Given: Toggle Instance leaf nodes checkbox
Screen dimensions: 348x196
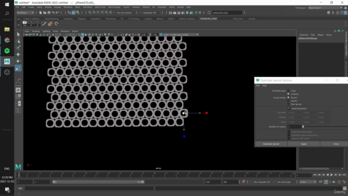Looking at the screenshot, I should point(289,138).
